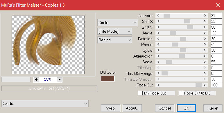Select the Phase value input field
Image resolution: width=224 pixels, height=113 pixels.
216,45
